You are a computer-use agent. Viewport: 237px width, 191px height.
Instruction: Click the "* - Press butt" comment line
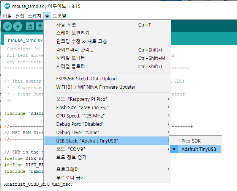point(25,94)
